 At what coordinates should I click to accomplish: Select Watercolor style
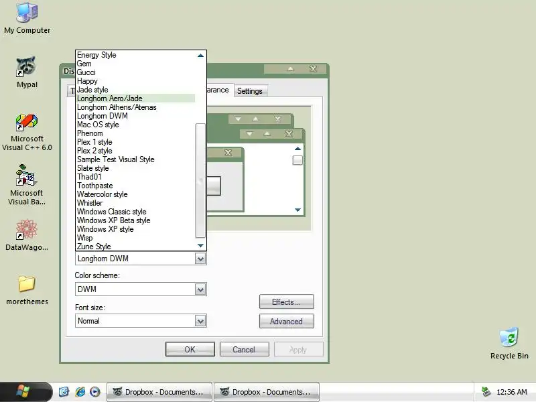point(136,194)
